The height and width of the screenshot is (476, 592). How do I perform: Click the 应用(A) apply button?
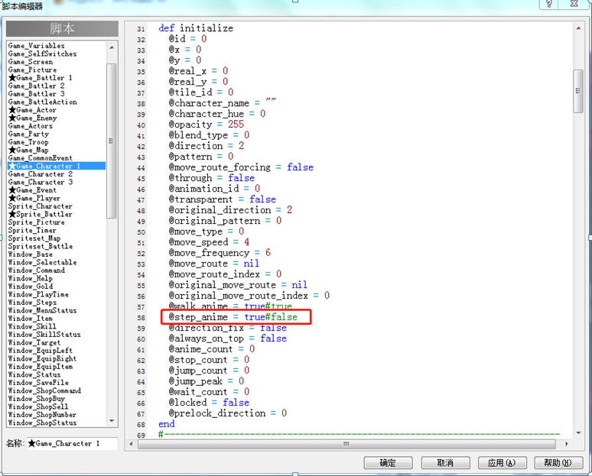point(502,463)
